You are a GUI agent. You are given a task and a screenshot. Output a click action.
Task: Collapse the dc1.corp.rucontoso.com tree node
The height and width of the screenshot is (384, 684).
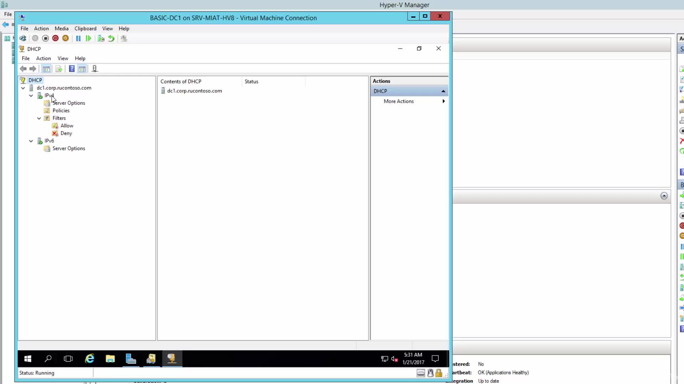pyautogui.click(x=23, y=88)
